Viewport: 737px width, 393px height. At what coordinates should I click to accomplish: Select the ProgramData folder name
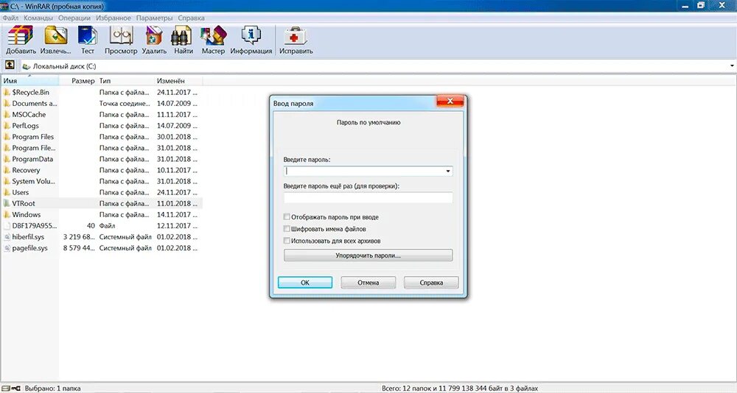32,159
